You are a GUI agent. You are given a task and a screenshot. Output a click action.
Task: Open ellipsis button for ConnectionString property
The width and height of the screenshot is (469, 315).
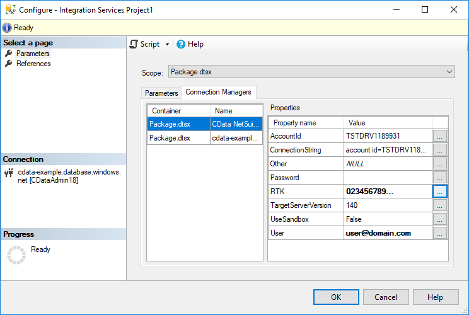pyautogui.click(x=440, y=150)
